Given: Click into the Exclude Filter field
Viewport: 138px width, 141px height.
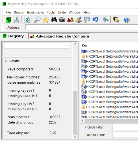Looking at the screenshot, I should [125, 135].
